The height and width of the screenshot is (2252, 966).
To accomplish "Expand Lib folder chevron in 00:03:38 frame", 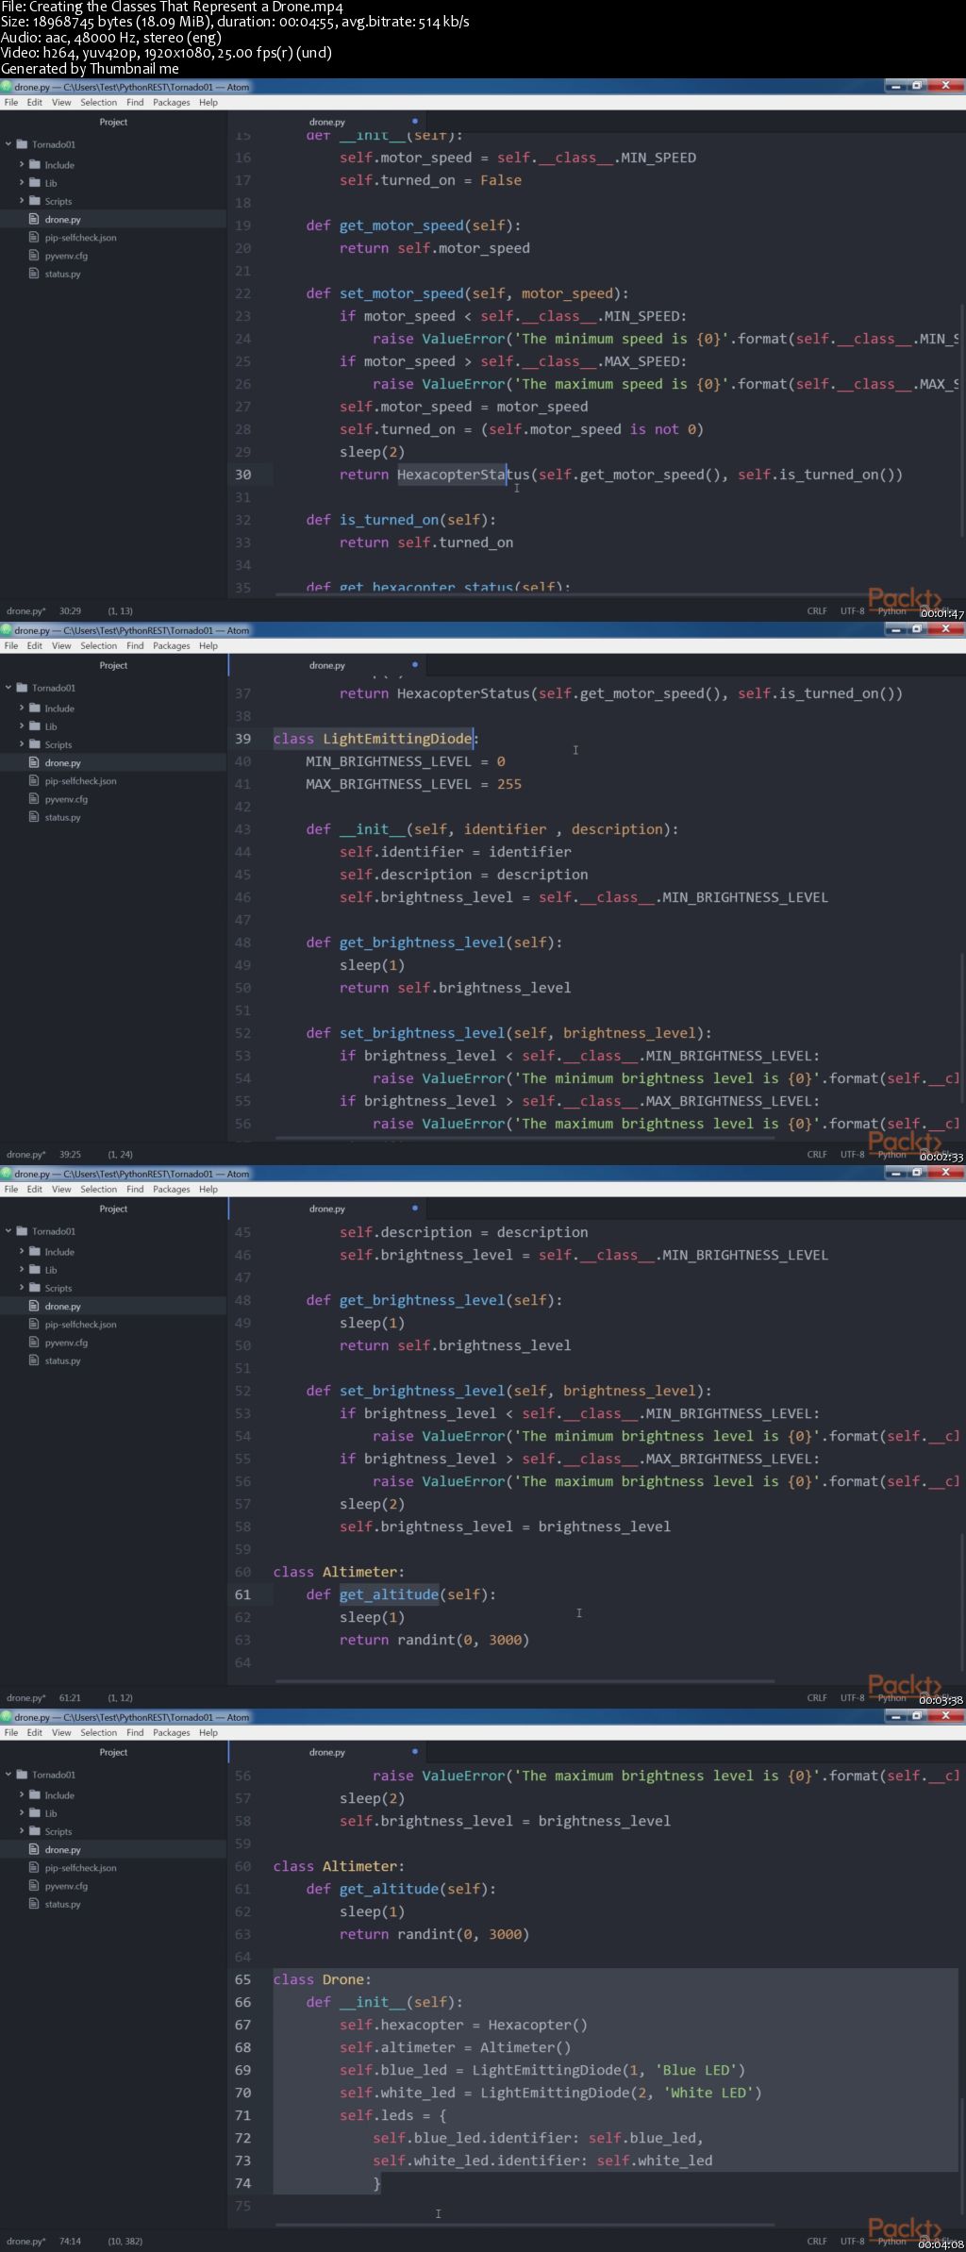I will point(22,1269).
